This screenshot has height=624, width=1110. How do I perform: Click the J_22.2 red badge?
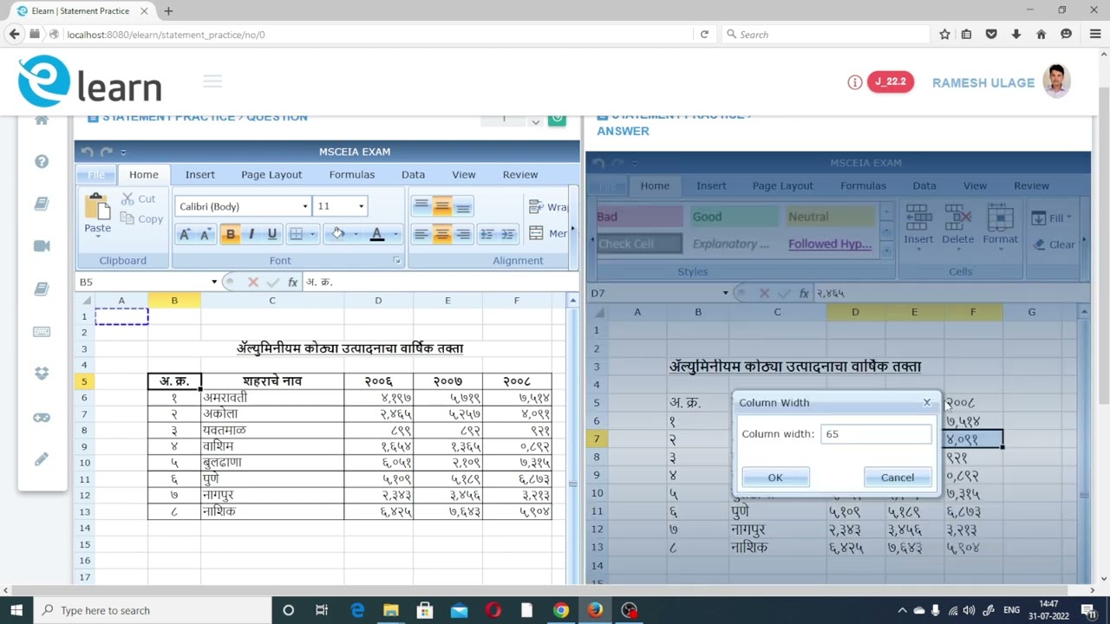coord(891,81)
